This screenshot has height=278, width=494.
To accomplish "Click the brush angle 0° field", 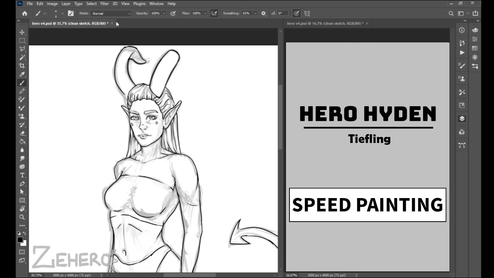I will click(283, 13).
